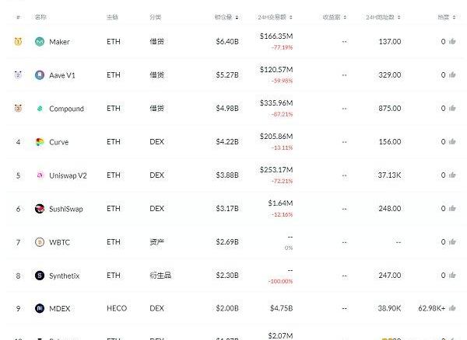Open the SushiSwap project link
The height and width of the screenshot is (340, 467).
(x=66, y=209)
